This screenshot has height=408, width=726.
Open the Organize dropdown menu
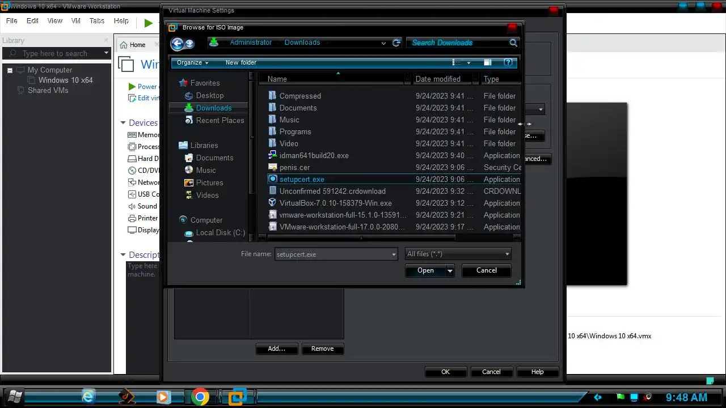point(192,62)
